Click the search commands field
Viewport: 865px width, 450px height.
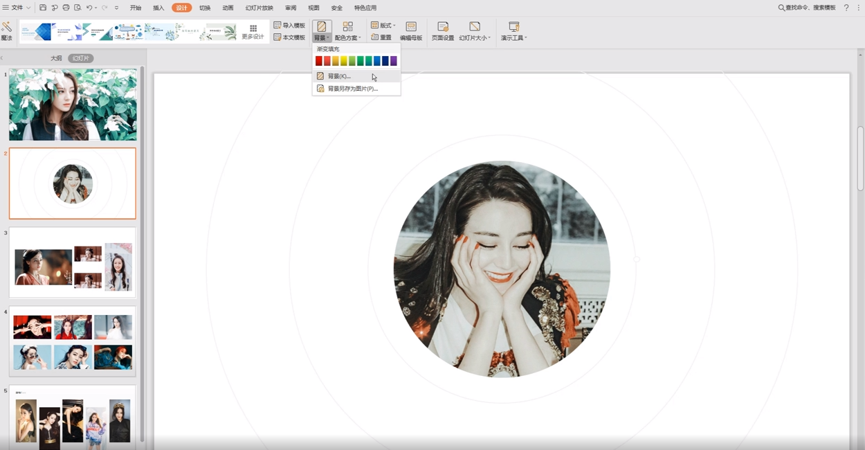807,8
